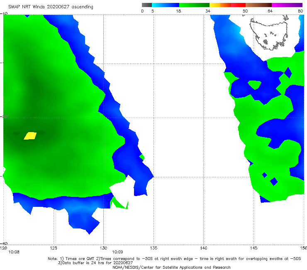
Task: Select the red color bar segment before 50
Action: (238, 5)
